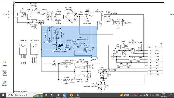Open the colorful taskbar app next to Task View's neighbor
Image resolution: width=174 pixels, height=98 pixels.
click(58, 95)
